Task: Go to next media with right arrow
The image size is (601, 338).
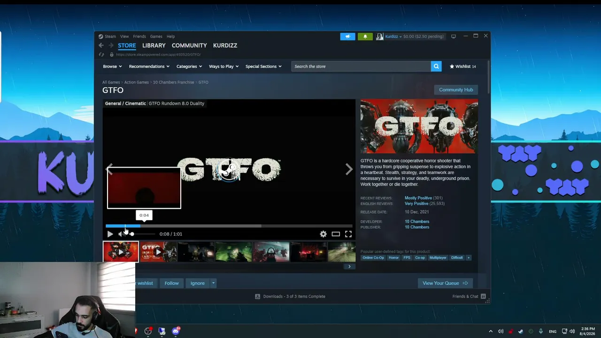Action: pos(349,169)
